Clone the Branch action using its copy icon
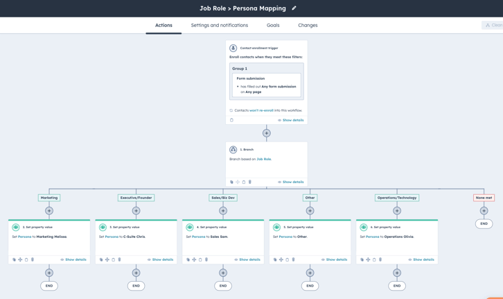This screenshot has height=299, width=503. [x=231, y=182]
